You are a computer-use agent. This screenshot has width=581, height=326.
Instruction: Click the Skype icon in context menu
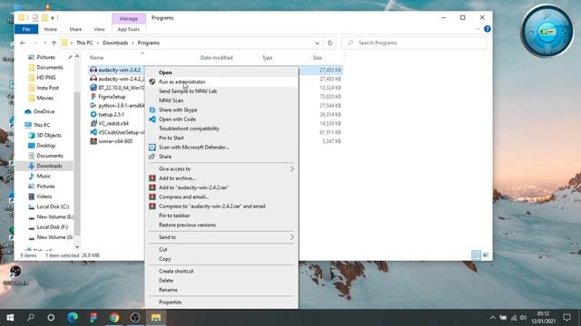[x=152, y=110]
